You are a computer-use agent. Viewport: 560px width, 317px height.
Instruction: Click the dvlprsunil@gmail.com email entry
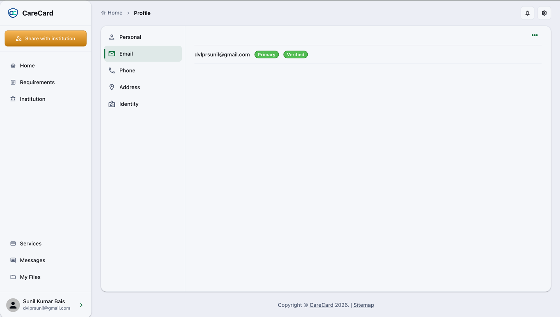pyautogui.click(x=222, y=54)
